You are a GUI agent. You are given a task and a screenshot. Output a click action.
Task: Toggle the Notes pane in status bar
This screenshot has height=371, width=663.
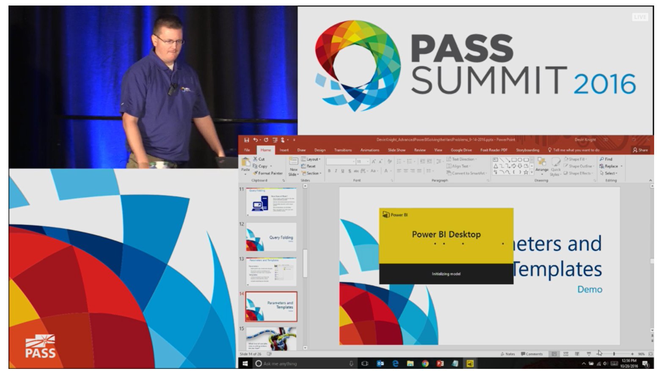coord(508,354)
